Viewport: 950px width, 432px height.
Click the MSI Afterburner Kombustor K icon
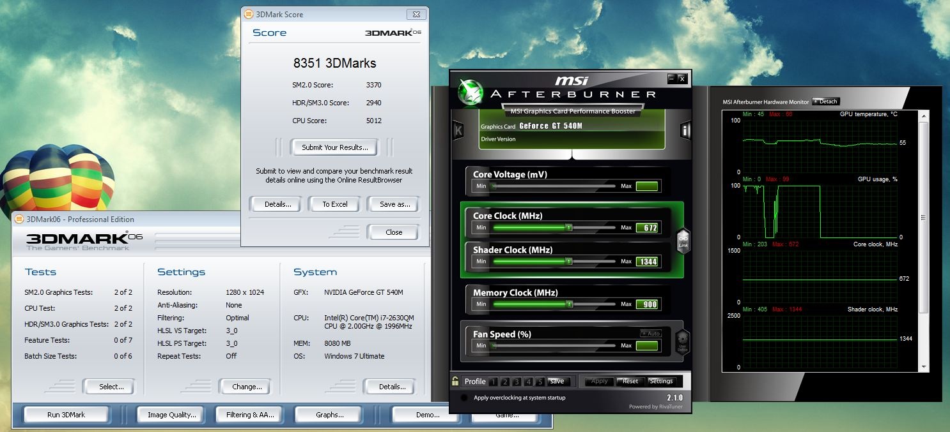(x=458, y=131)
